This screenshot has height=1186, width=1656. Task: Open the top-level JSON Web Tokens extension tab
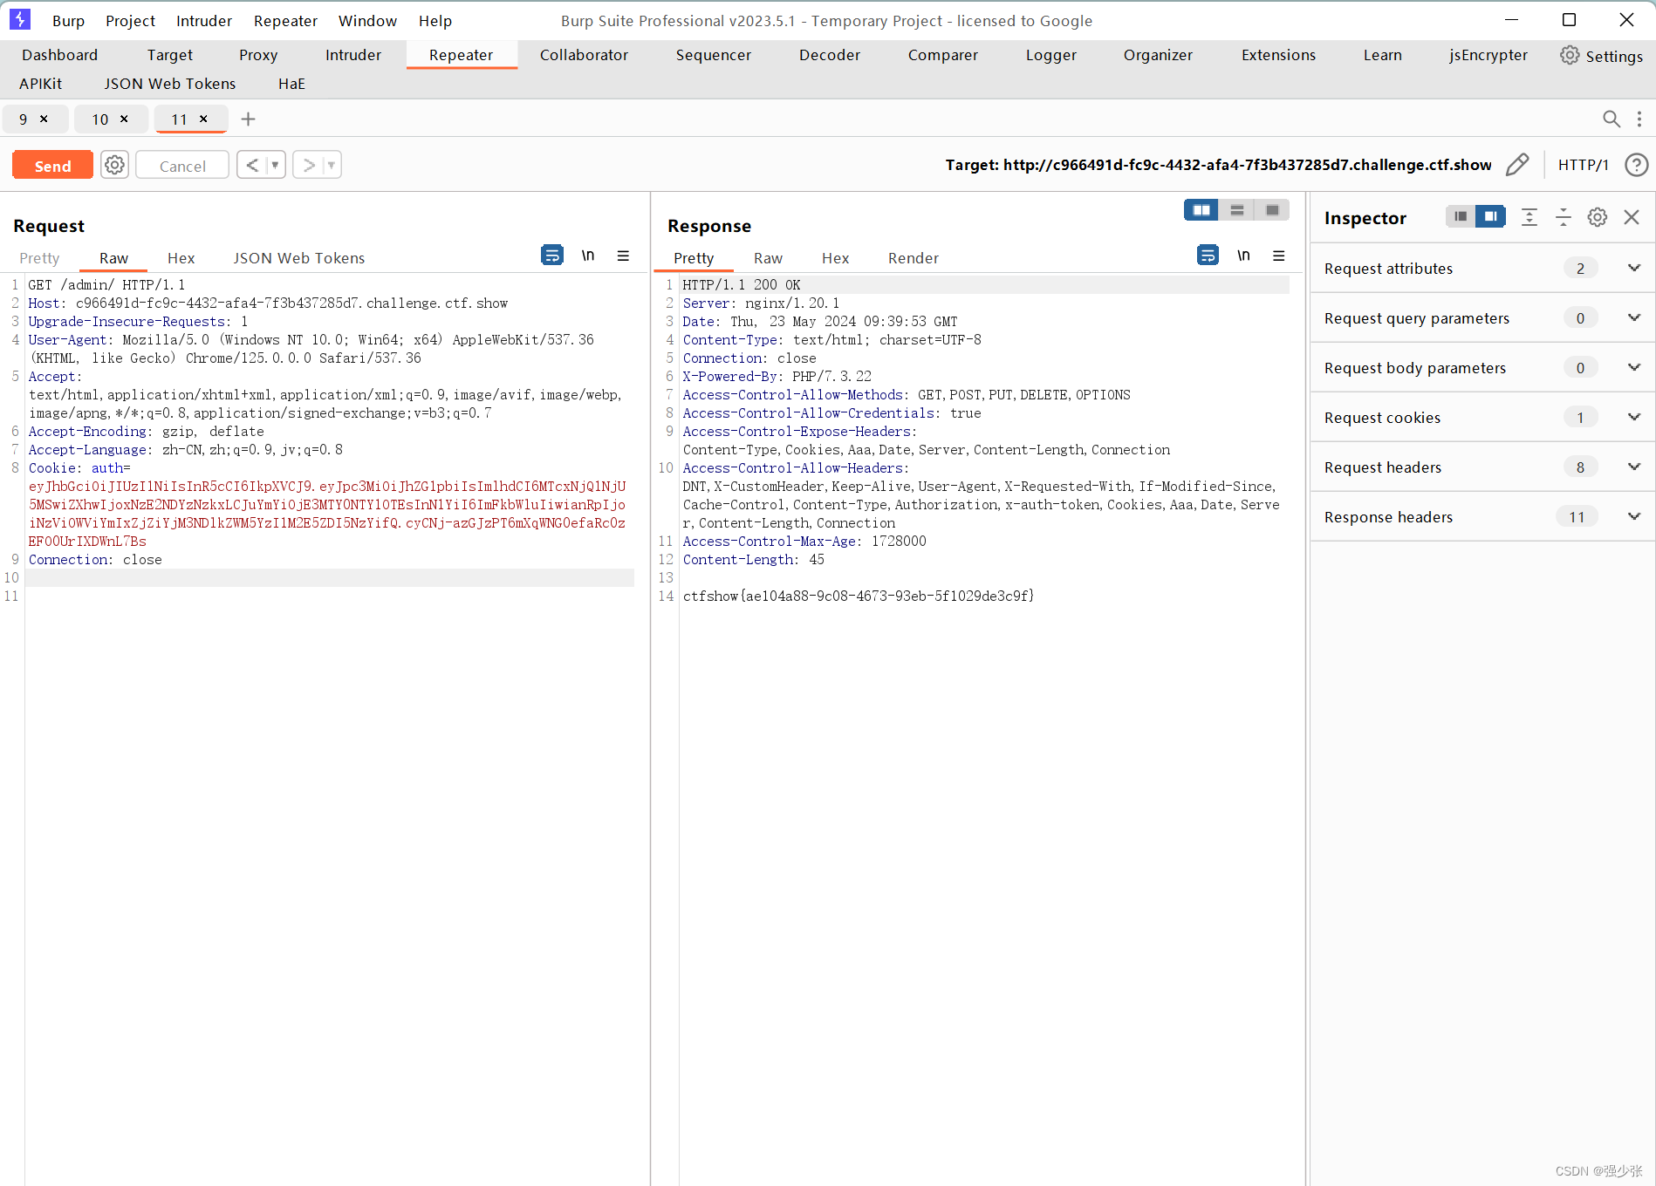[x=170, y=84]
